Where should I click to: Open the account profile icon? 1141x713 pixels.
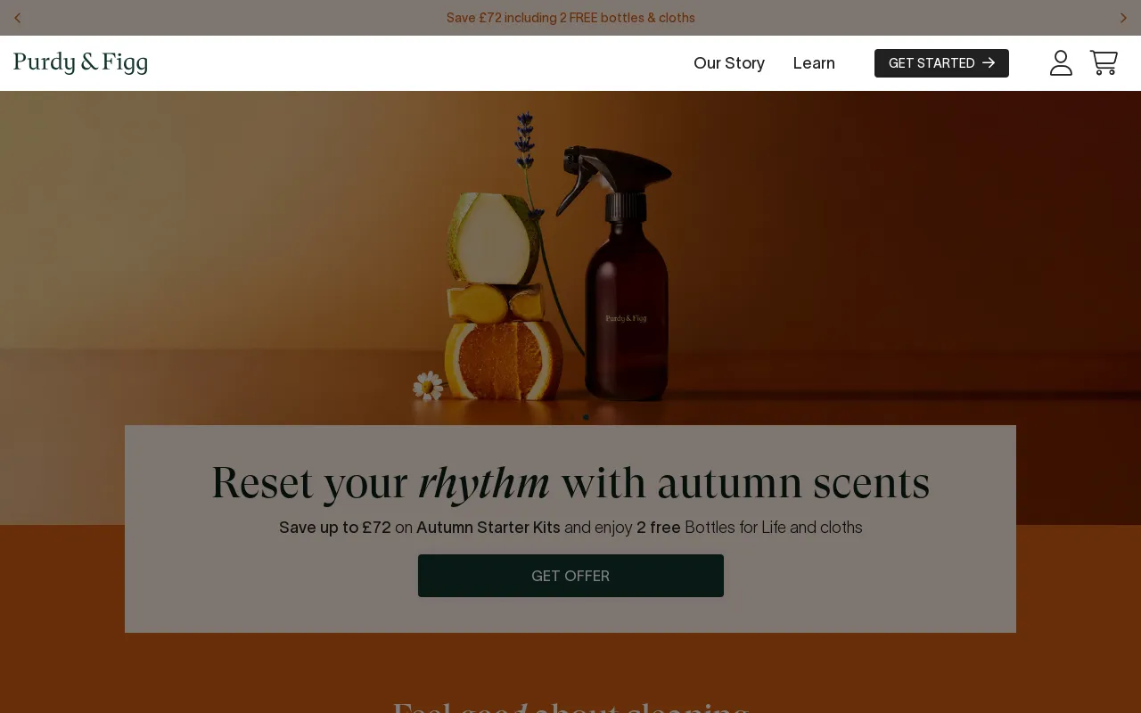pyautogui.click(x=1061, y=63)
